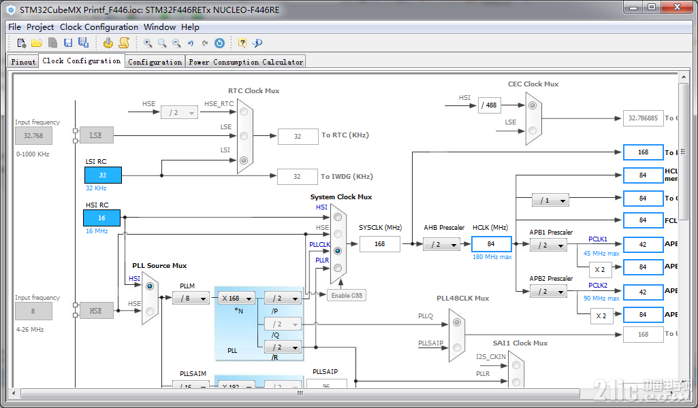This screenshot has height=408, width=698.
Task: Open the PLL N multiplier X 168 dropdown
Action: [236, 299]
